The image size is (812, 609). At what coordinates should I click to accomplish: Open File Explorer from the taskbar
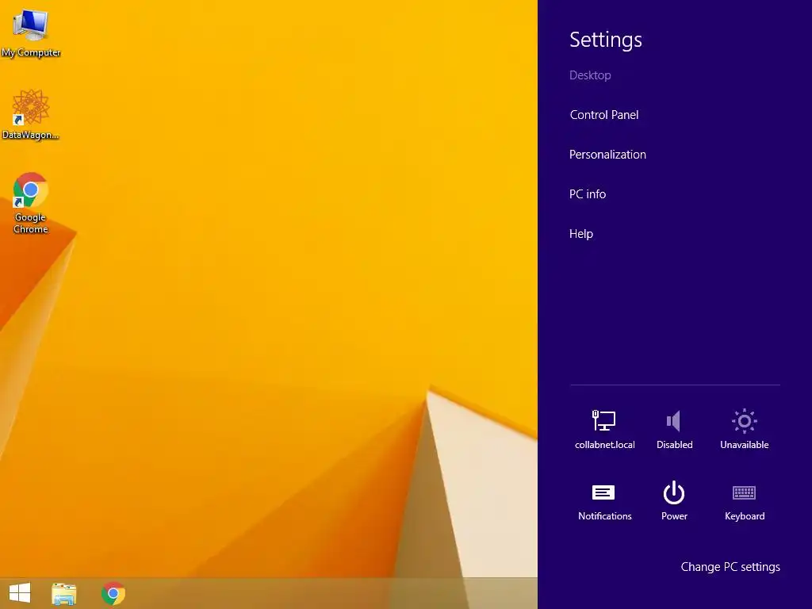point(63,593)
